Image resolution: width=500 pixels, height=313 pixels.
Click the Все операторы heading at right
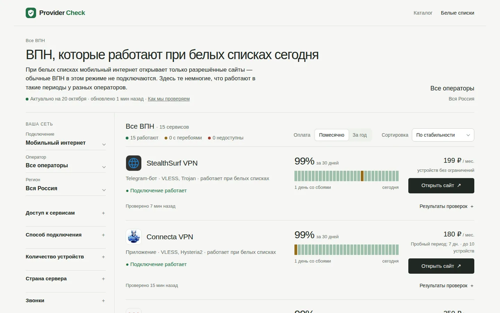(452, 88)
